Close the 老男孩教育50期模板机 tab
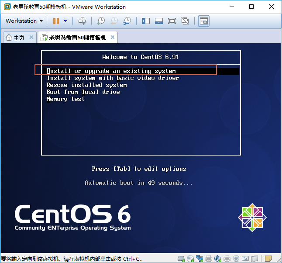 click(x=113, y=38)
